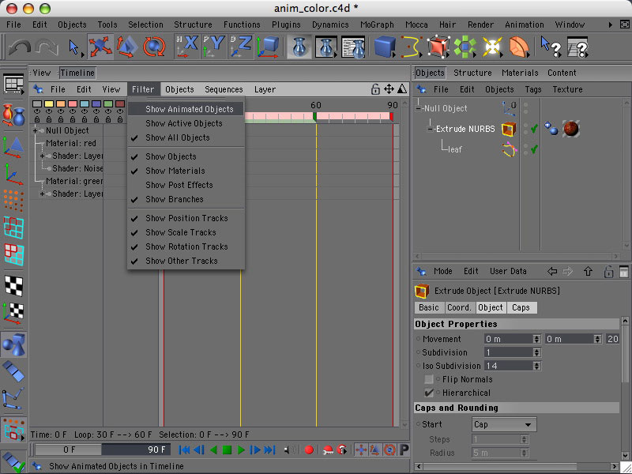Uncheck the Hierarchical checkbox
The height and width of the screenshot is (474, 632).
click(429, 393)
